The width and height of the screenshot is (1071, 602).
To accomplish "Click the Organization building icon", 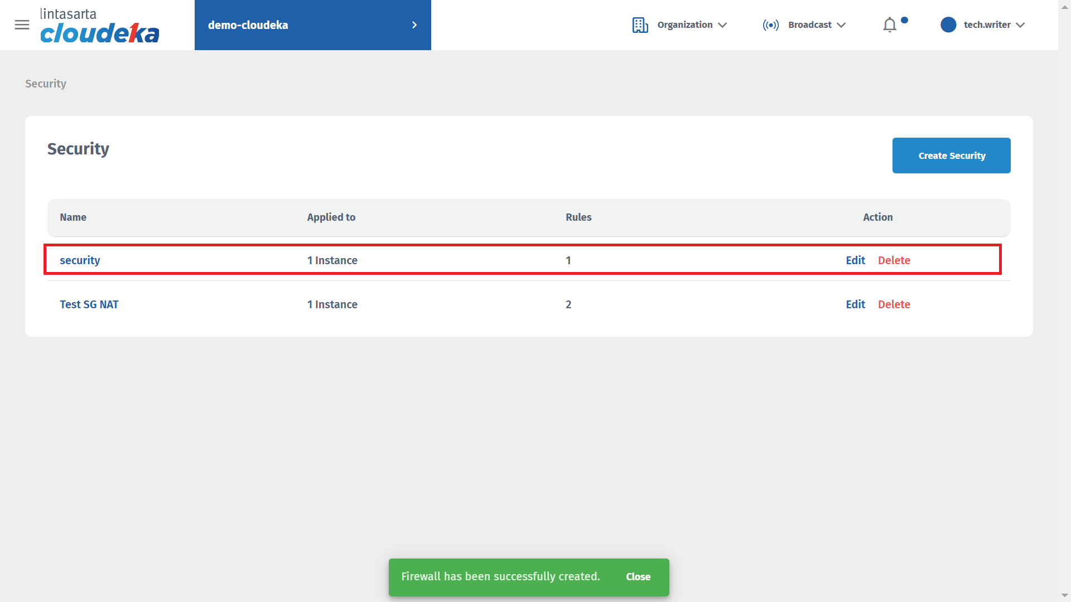I will pyautogui.click(x=640, y=25).
